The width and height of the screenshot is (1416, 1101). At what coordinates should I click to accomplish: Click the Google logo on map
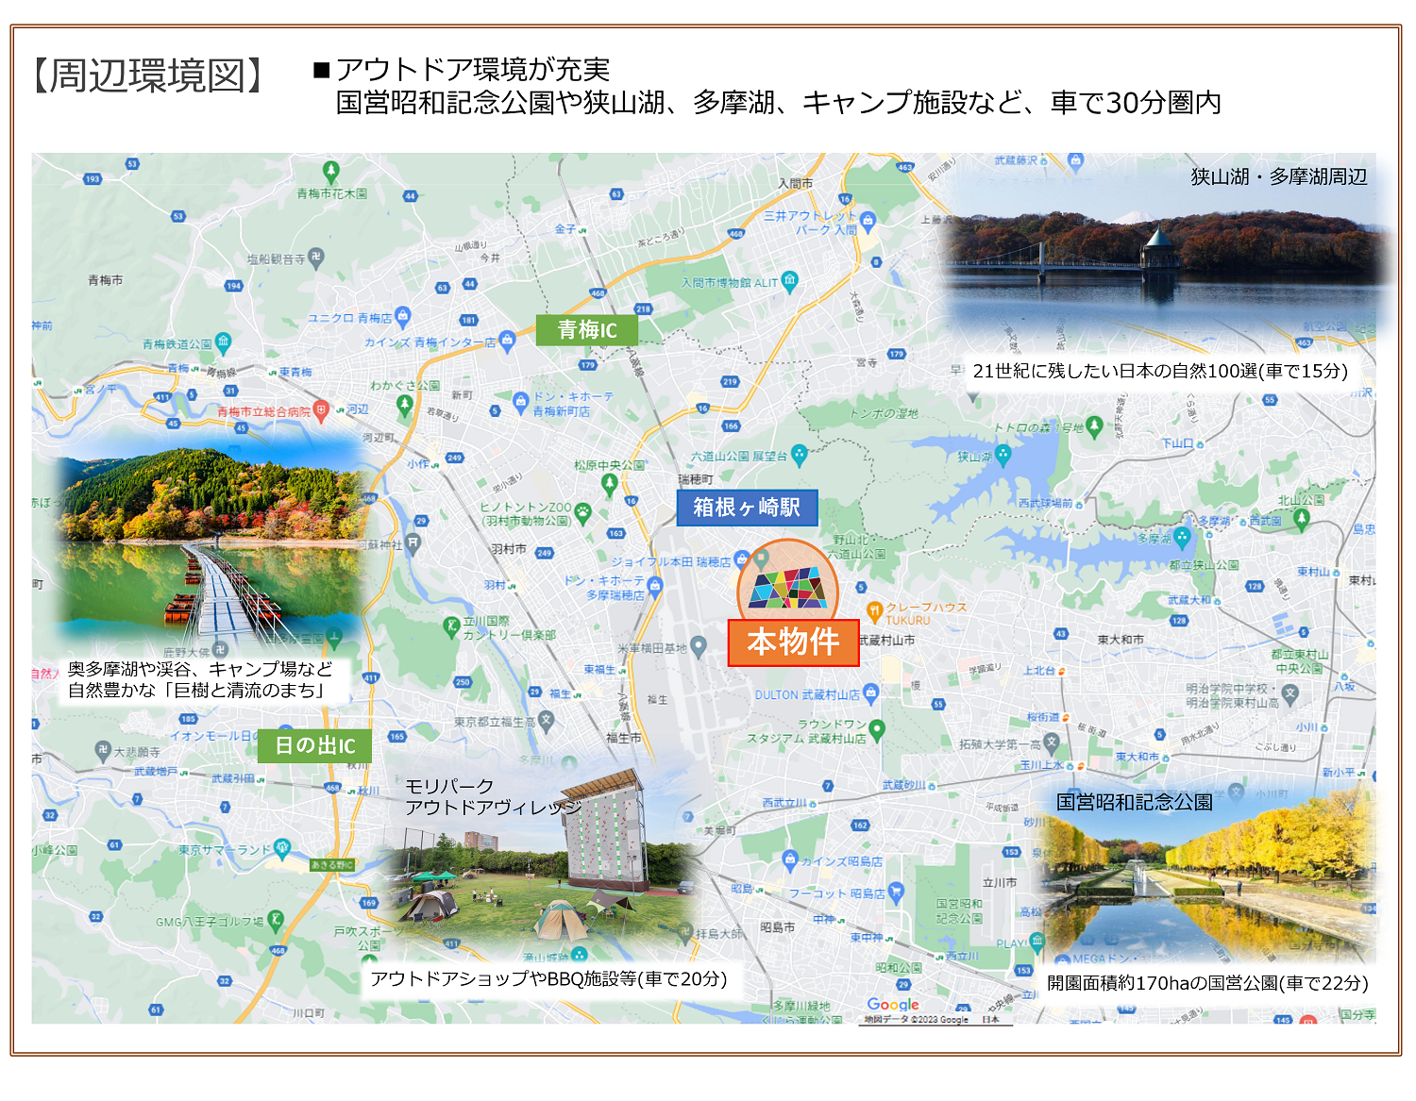(x=893, y=1005)
